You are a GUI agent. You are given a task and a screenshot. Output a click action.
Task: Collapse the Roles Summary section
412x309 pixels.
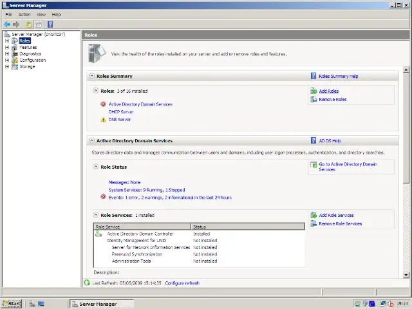coord(91,76)
